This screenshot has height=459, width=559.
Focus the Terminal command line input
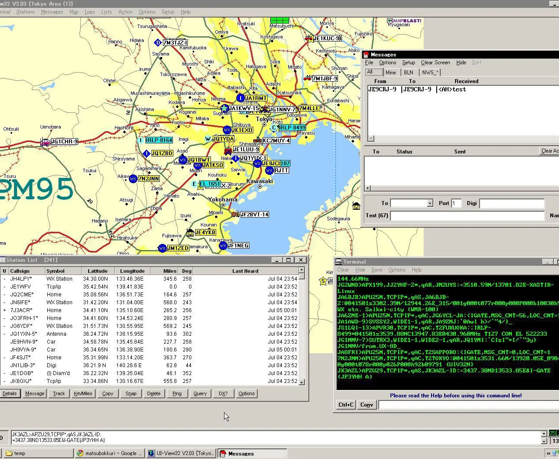click(x=468, y=405)
